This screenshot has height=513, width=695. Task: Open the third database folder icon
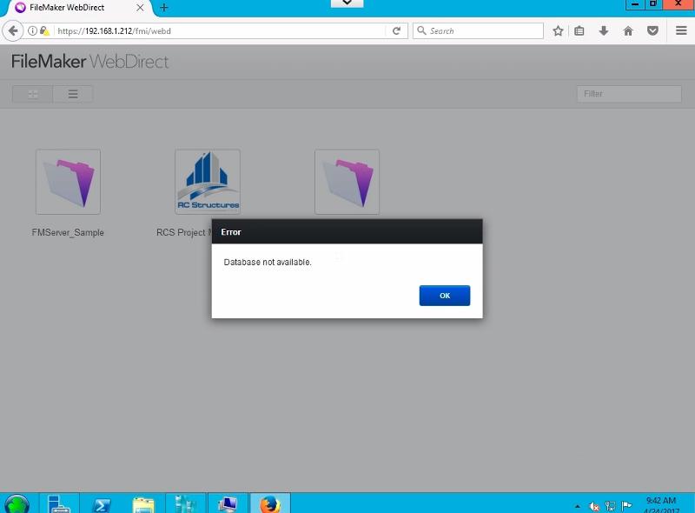pos(347,182)
